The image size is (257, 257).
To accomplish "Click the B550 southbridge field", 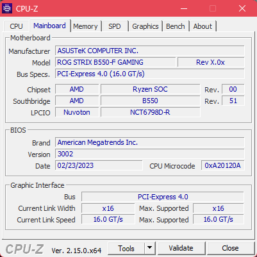I will click(x=150, y=101).
